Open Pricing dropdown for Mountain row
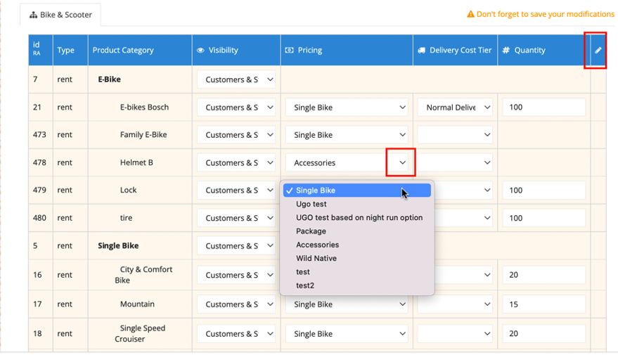This screenshot has height=355, width=618. tap(347, 304)
